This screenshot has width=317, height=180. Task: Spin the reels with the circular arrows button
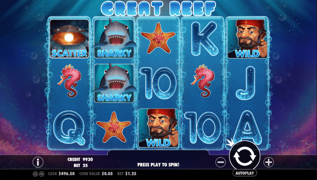point(245,156)
